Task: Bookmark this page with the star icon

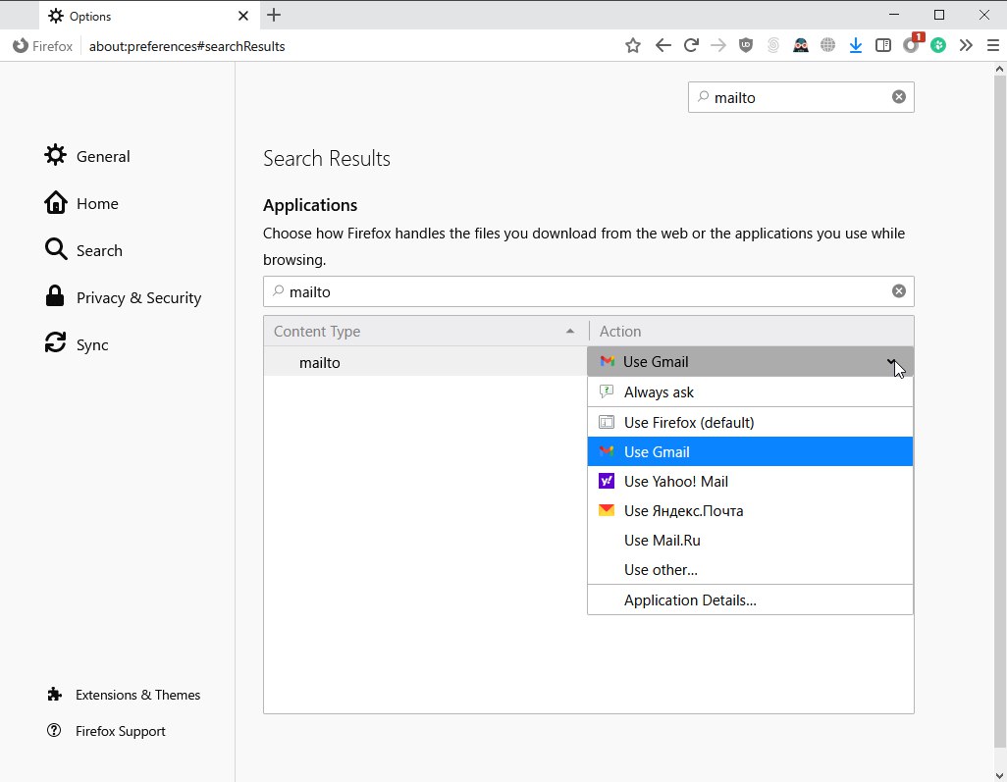Action: [633, 45]
